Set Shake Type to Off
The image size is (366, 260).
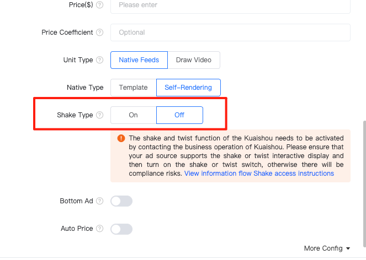click(179, 115)
